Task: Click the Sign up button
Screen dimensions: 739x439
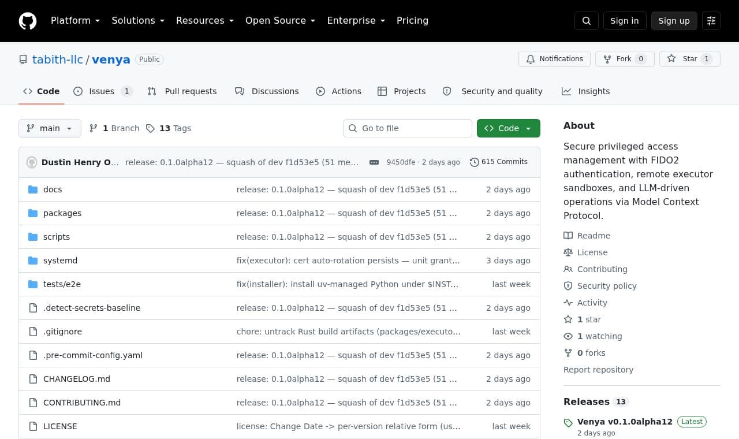Action: (x=674, y=21)
